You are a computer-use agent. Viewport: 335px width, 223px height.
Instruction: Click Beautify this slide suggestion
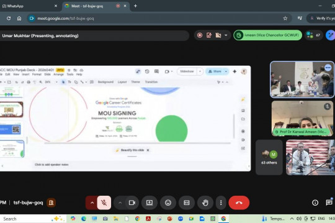pos(130,151)
